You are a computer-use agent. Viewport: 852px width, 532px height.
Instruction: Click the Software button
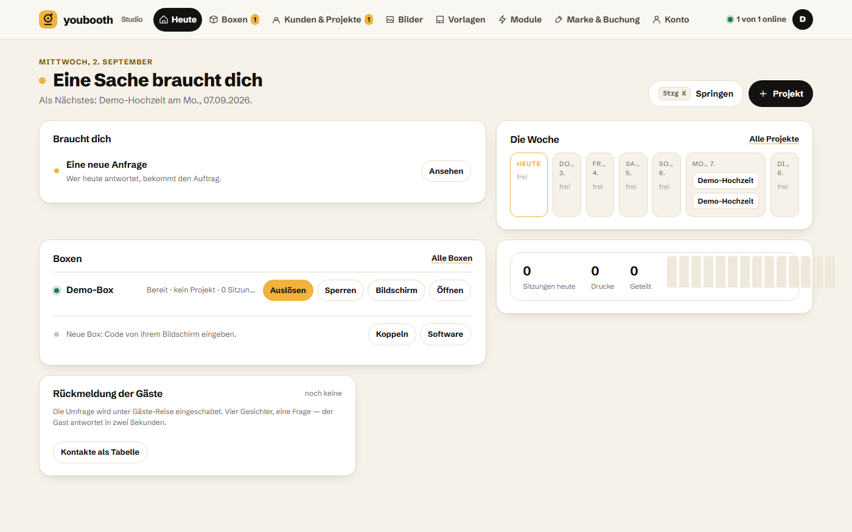click(445, 334)
